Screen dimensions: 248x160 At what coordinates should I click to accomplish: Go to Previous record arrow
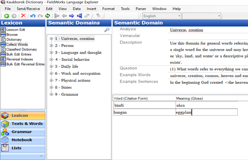pyautogui.click(x=64, y=16)
